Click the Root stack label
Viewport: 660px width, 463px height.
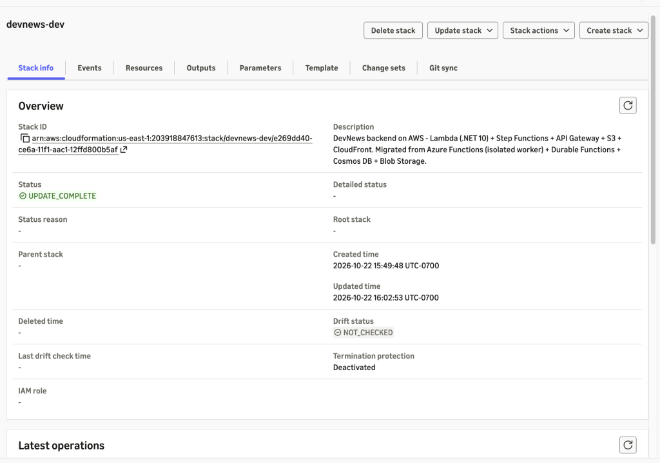[x=351, y=219]
